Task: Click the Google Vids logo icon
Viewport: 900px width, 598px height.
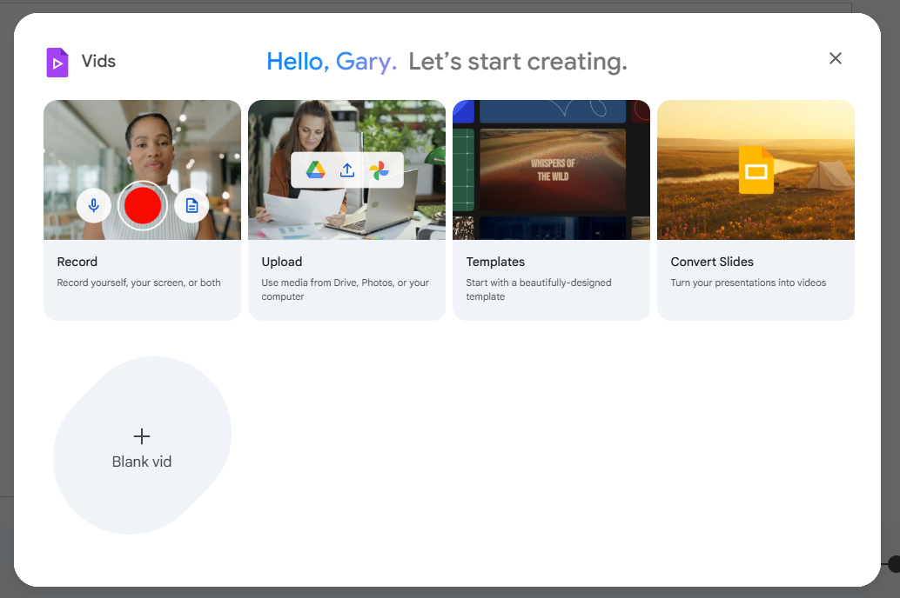Action: pos(57,62)
